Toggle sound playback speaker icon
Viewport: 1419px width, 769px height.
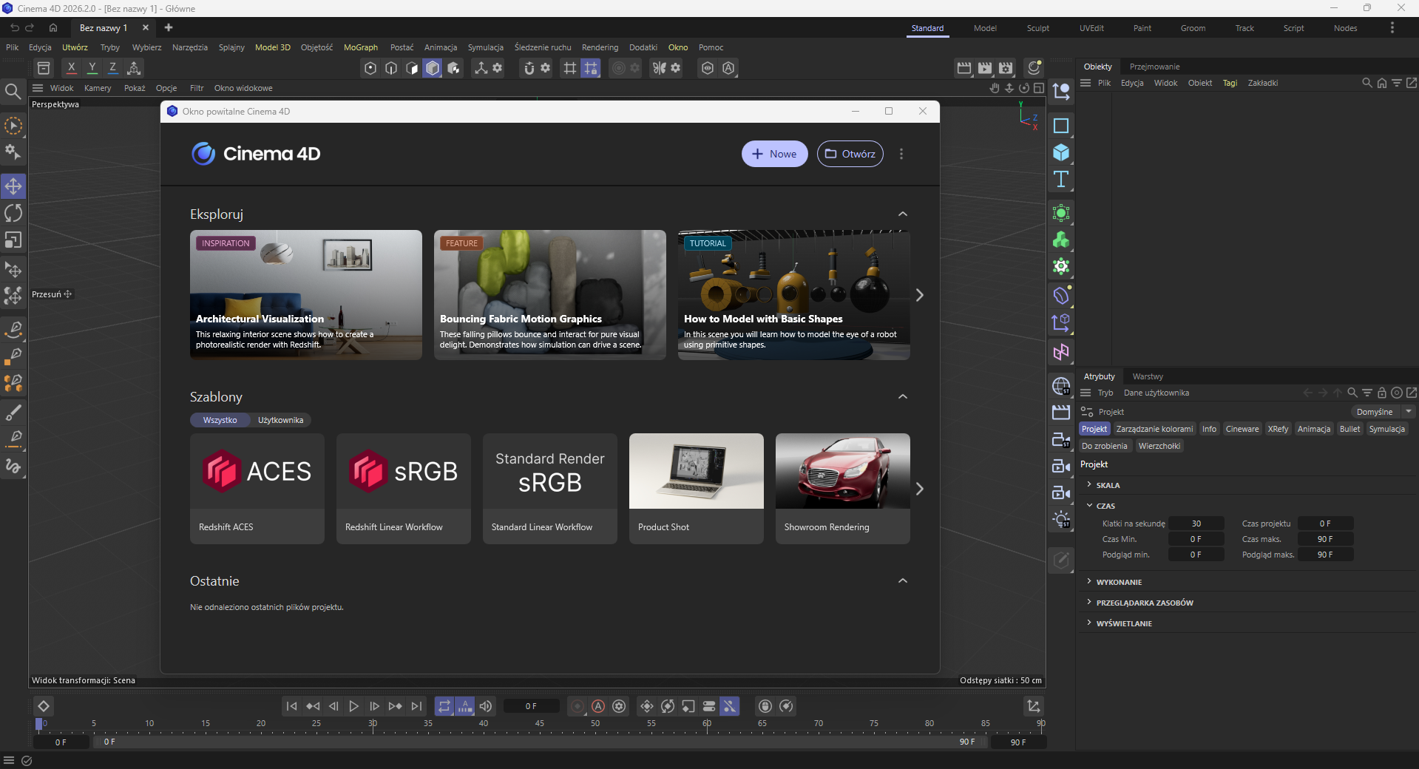[x=486, y=706]
